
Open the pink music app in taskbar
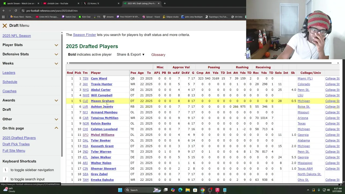[217, 190]
